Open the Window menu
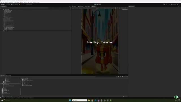The height and width of the screenshot is (102, 181). [35, 2]
